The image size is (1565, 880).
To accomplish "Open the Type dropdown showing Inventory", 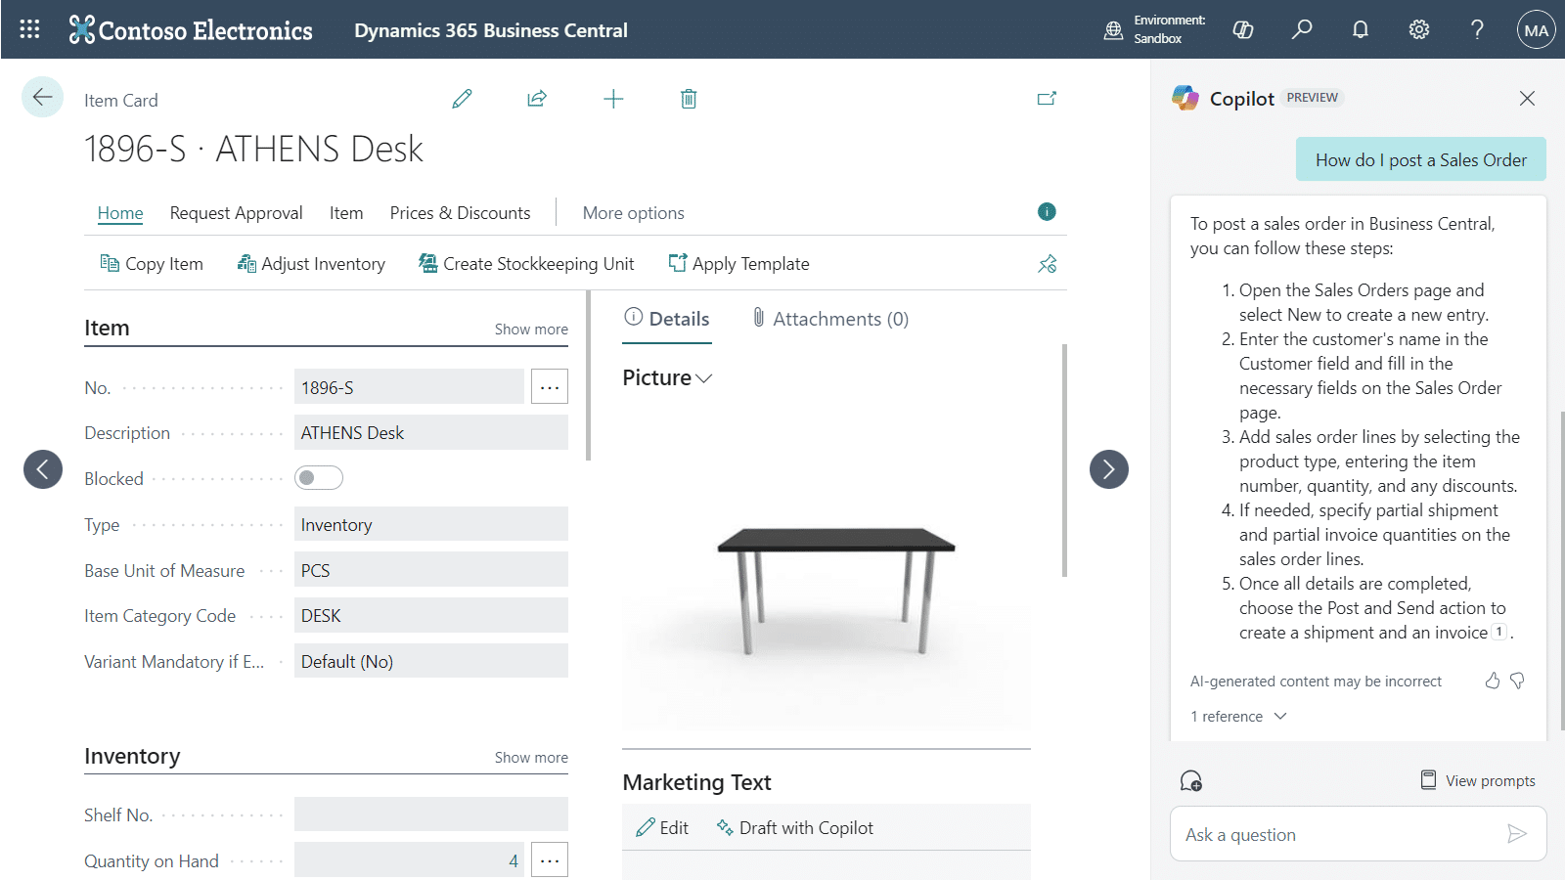I will point(431,524).
